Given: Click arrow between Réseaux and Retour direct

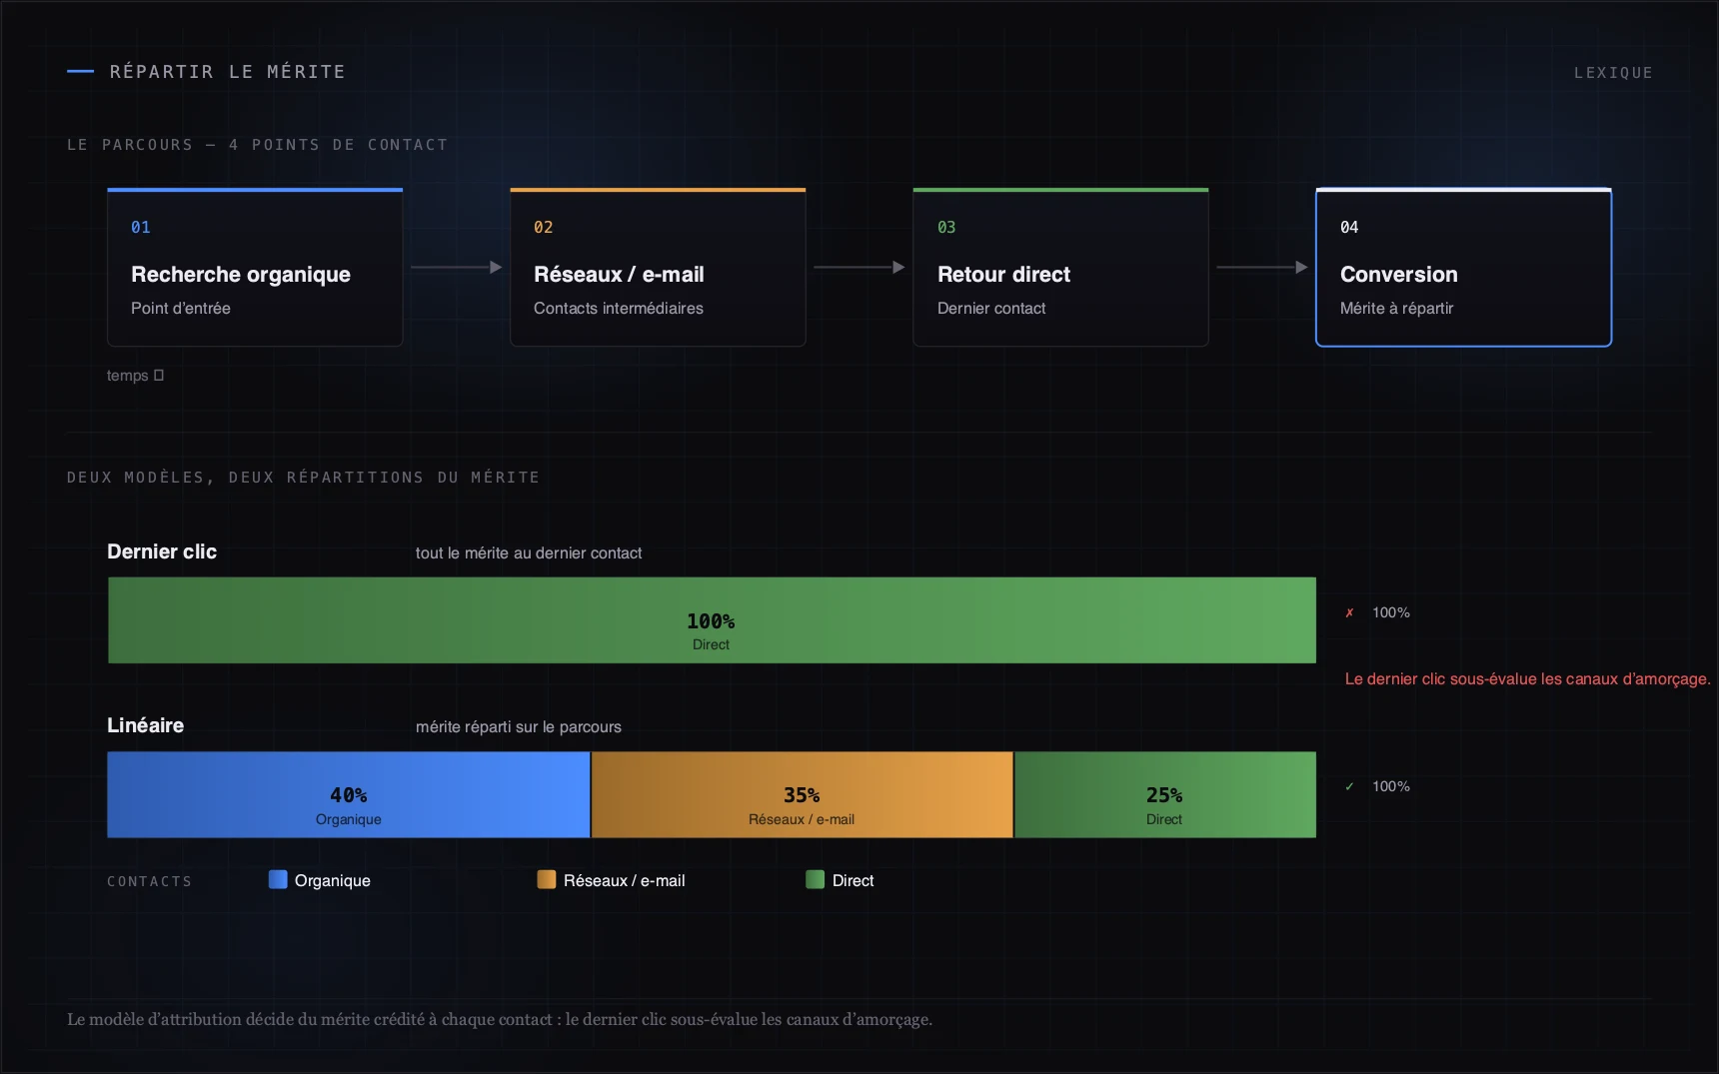Looking at the screenshot, I should click(x=859, y=267).
